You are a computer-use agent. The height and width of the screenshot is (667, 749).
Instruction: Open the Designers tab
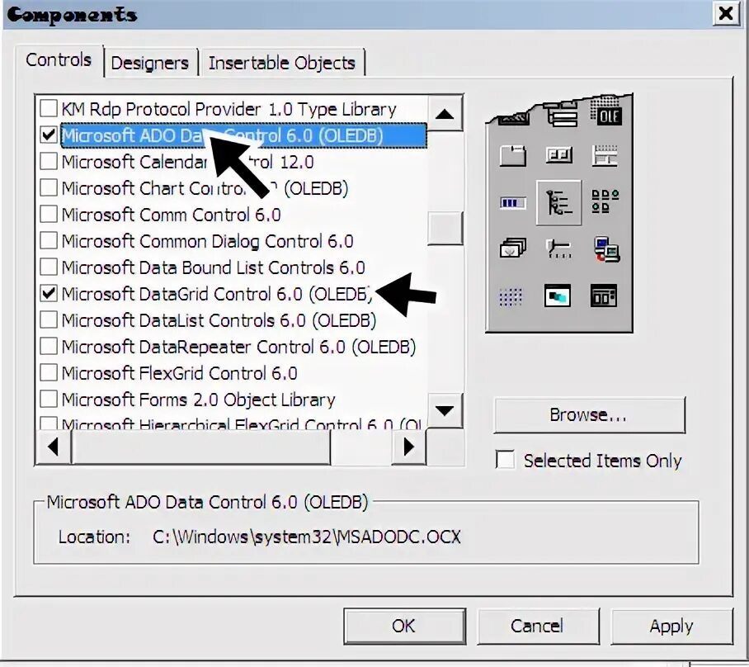pyautogui.click(x=150, y=63)
